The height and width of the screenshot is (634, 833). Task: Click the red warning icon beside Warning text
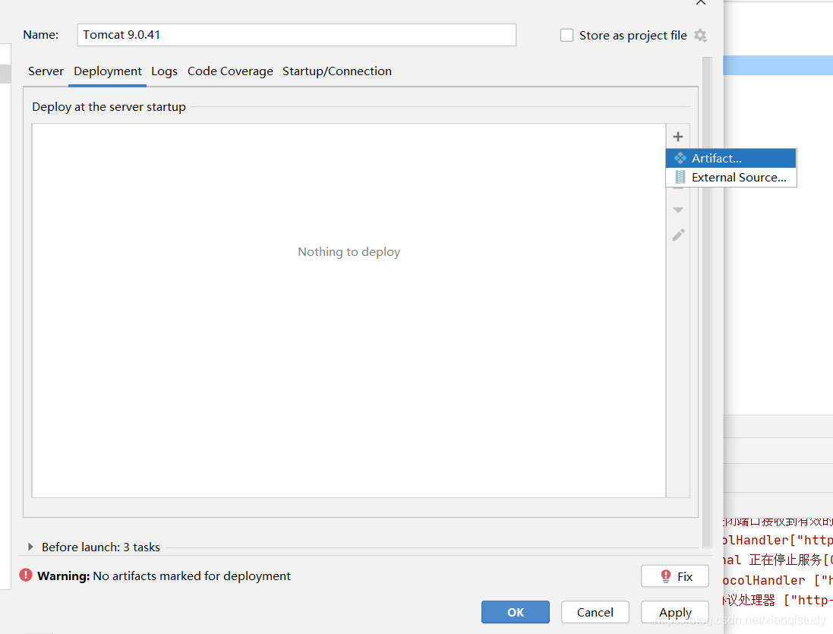pyautogui.click(x=26, y=575)
